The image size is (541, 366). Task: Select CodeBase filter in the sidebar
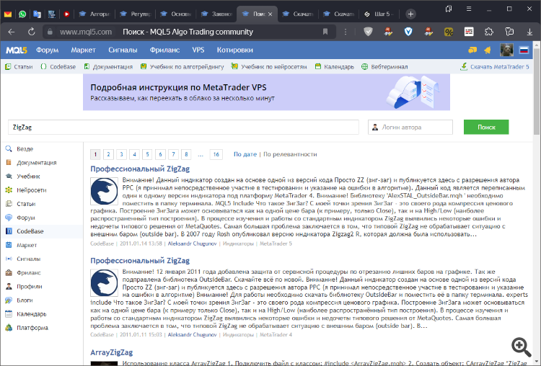(30, 231)
